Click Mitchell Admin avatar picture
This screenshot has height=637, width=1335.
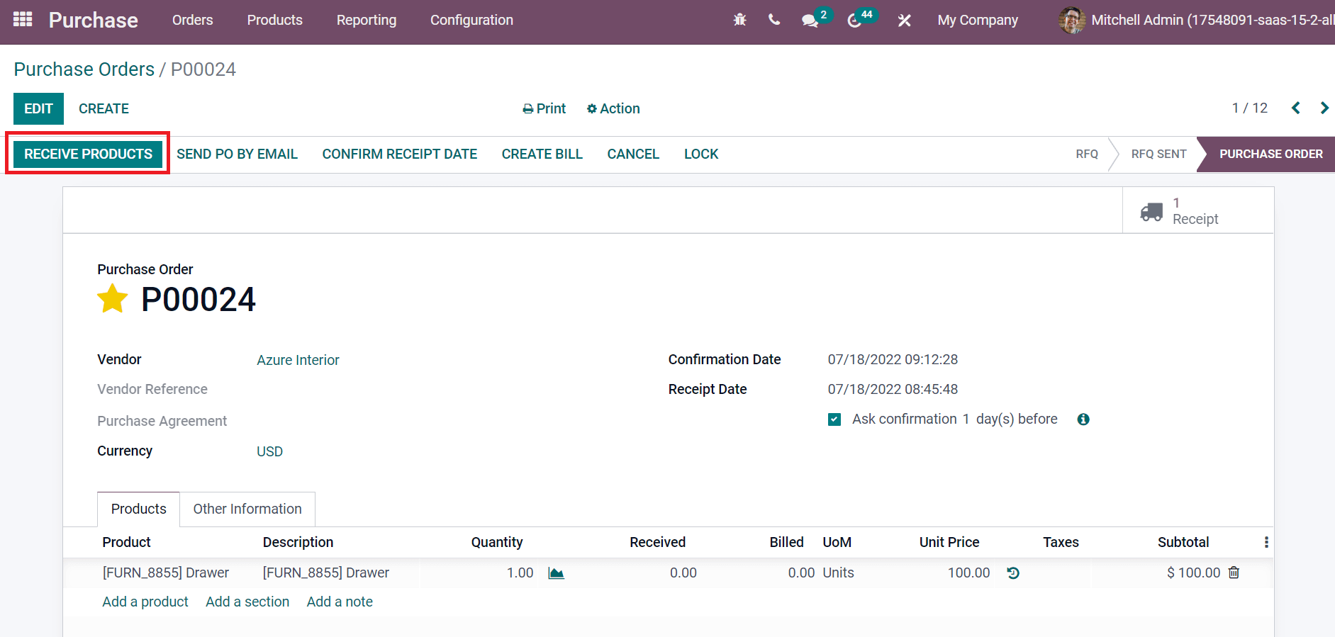click(1072, 20)
